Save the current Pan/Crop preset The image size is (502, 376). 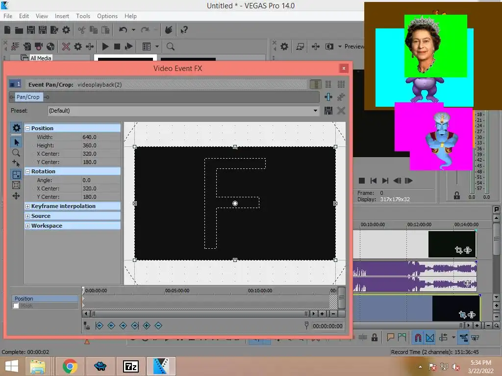click(328, 111)
